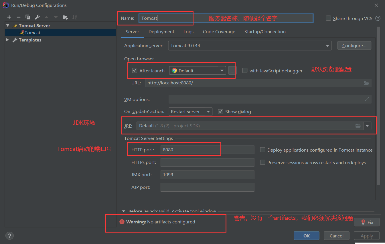385x244 pixels.
Task: Create a new folder for configurations
Action: [x=65, y=17]
